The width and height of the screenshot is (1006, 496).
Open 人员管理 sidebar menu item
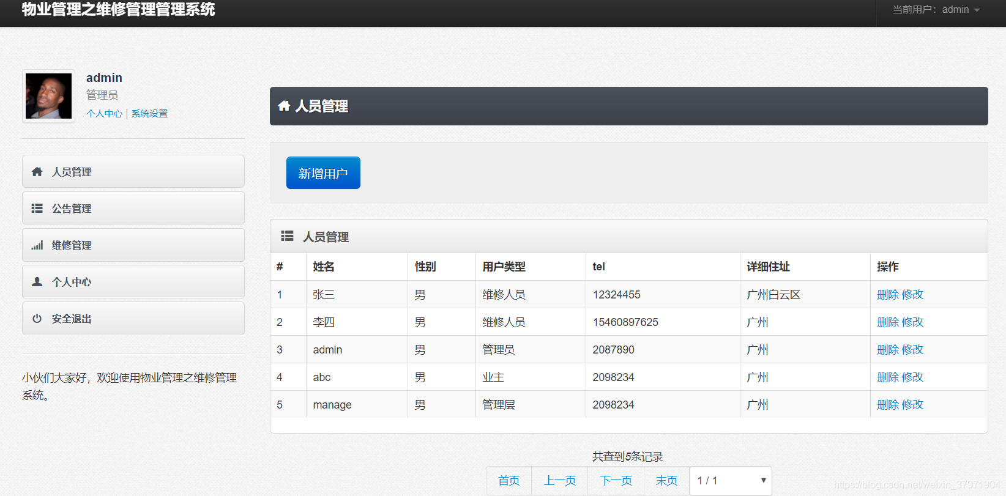[133, 171]
